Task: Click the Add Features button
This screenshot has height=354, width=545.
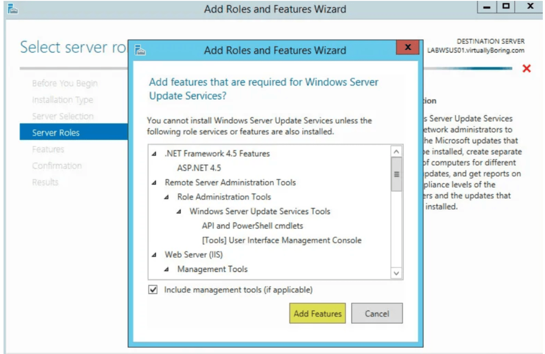Action: pos(317,314)
